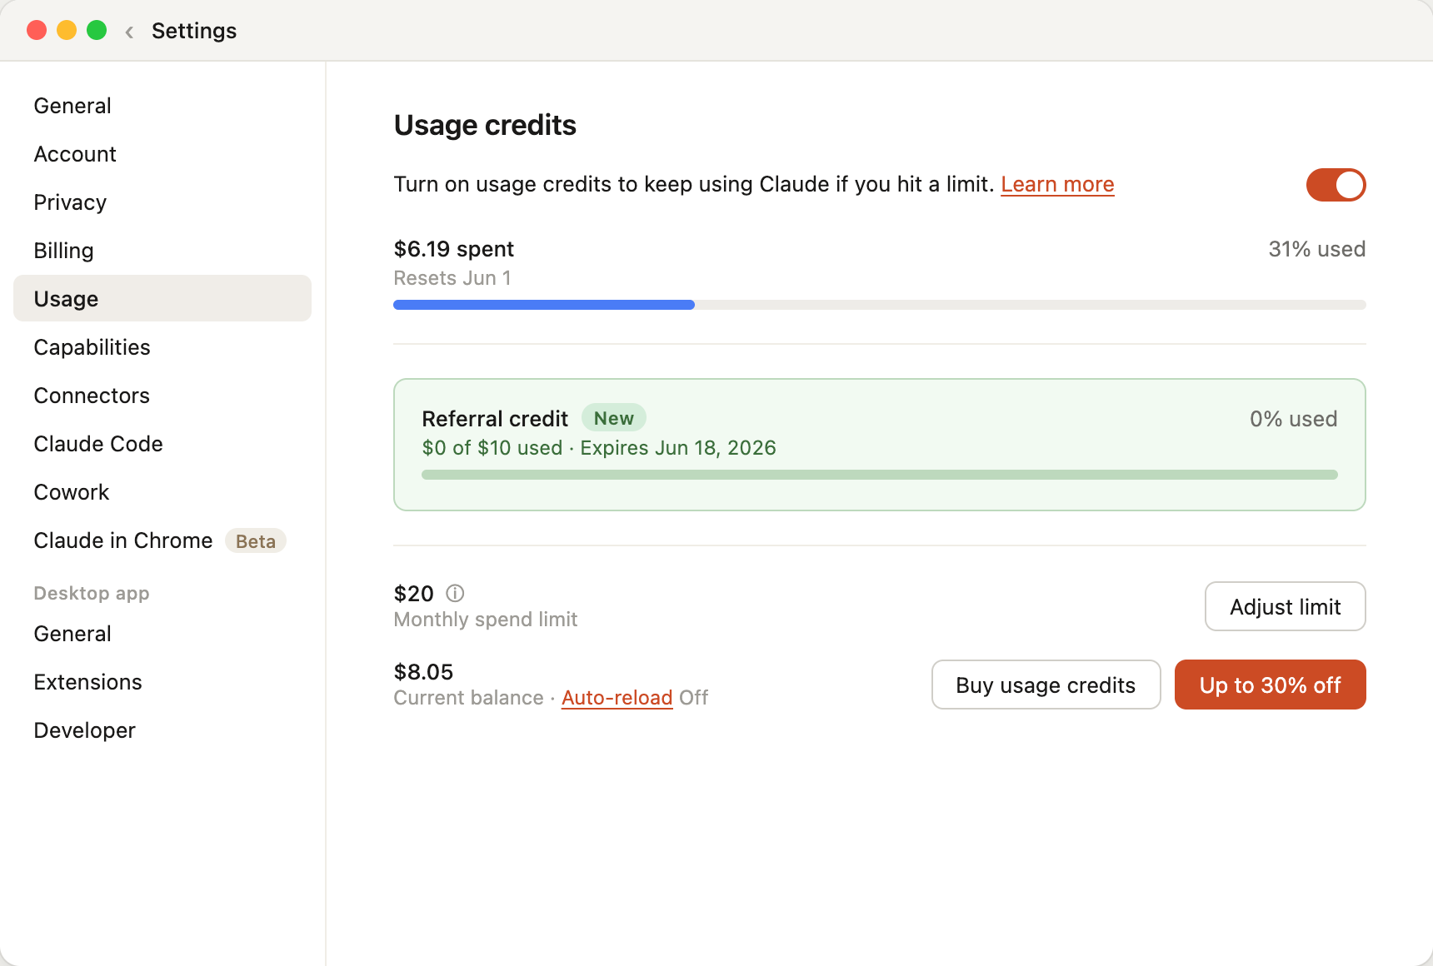Click the "Referral credit" title

point(495,419)
